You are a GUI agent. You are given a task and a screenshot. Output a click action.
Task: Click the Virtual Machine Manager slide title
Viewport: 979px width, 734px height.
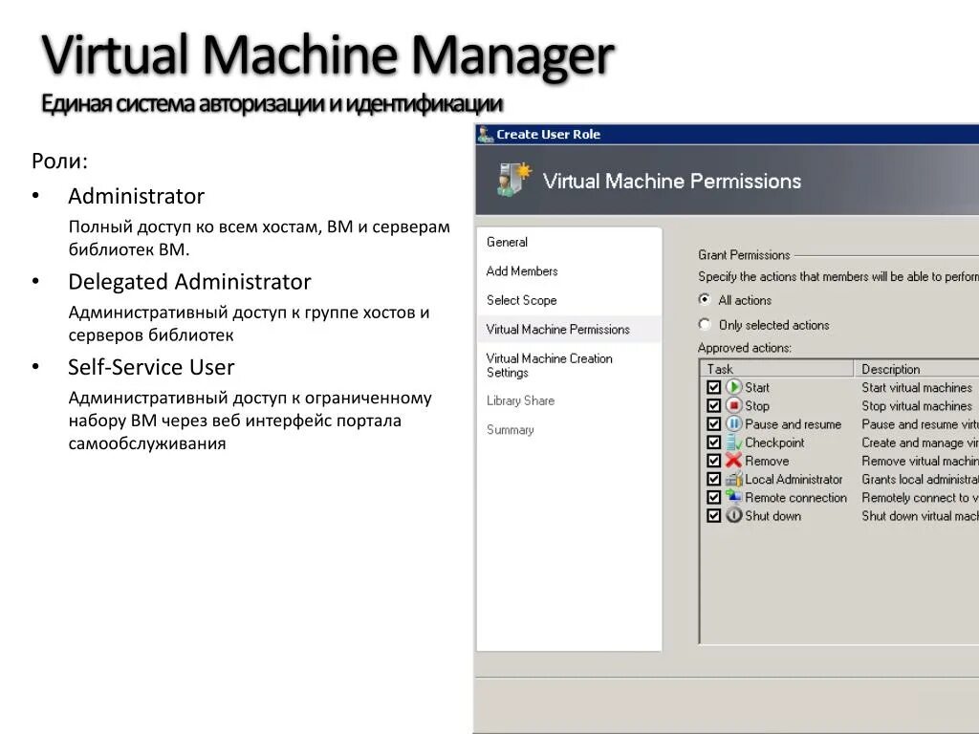tap(328, 54)
